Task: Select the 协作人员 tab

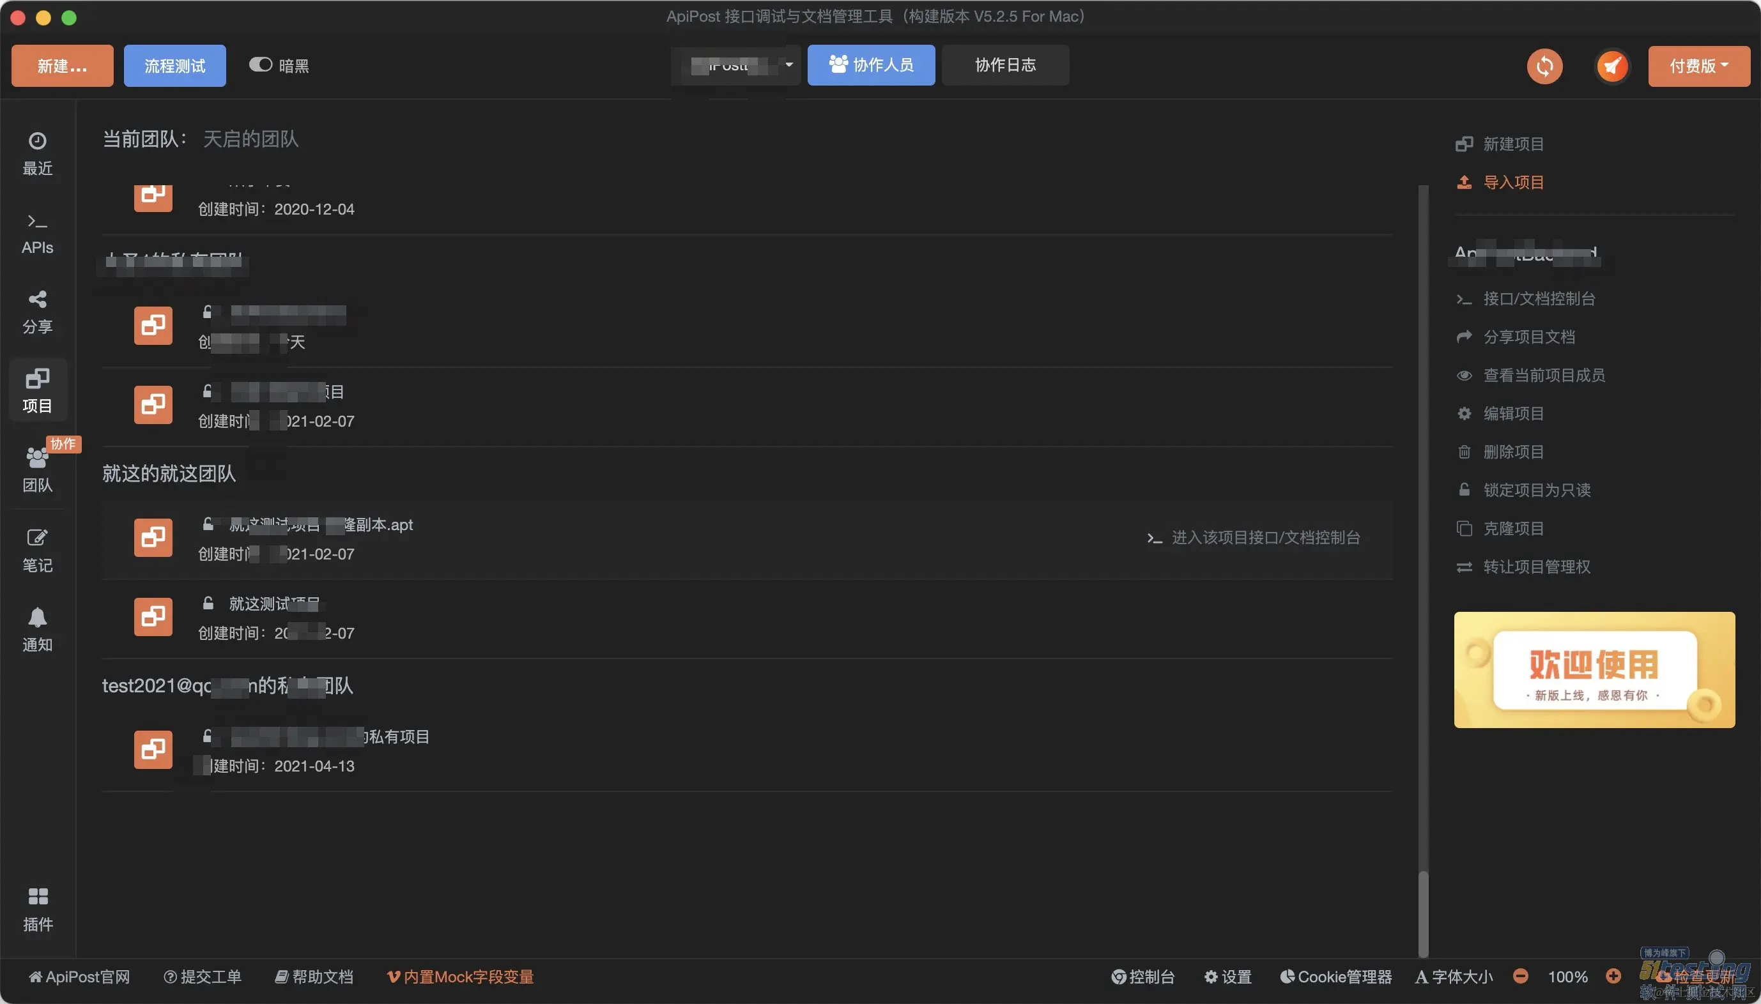Action: point(870,65)
